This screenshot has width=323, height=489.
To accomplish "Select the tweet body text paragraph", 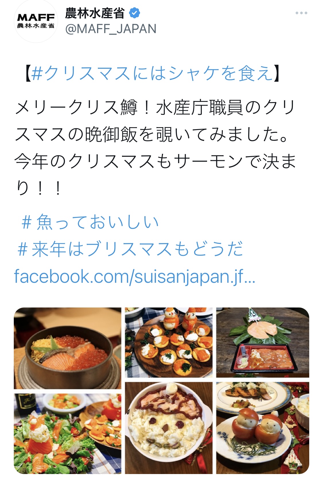I will 155,148.
